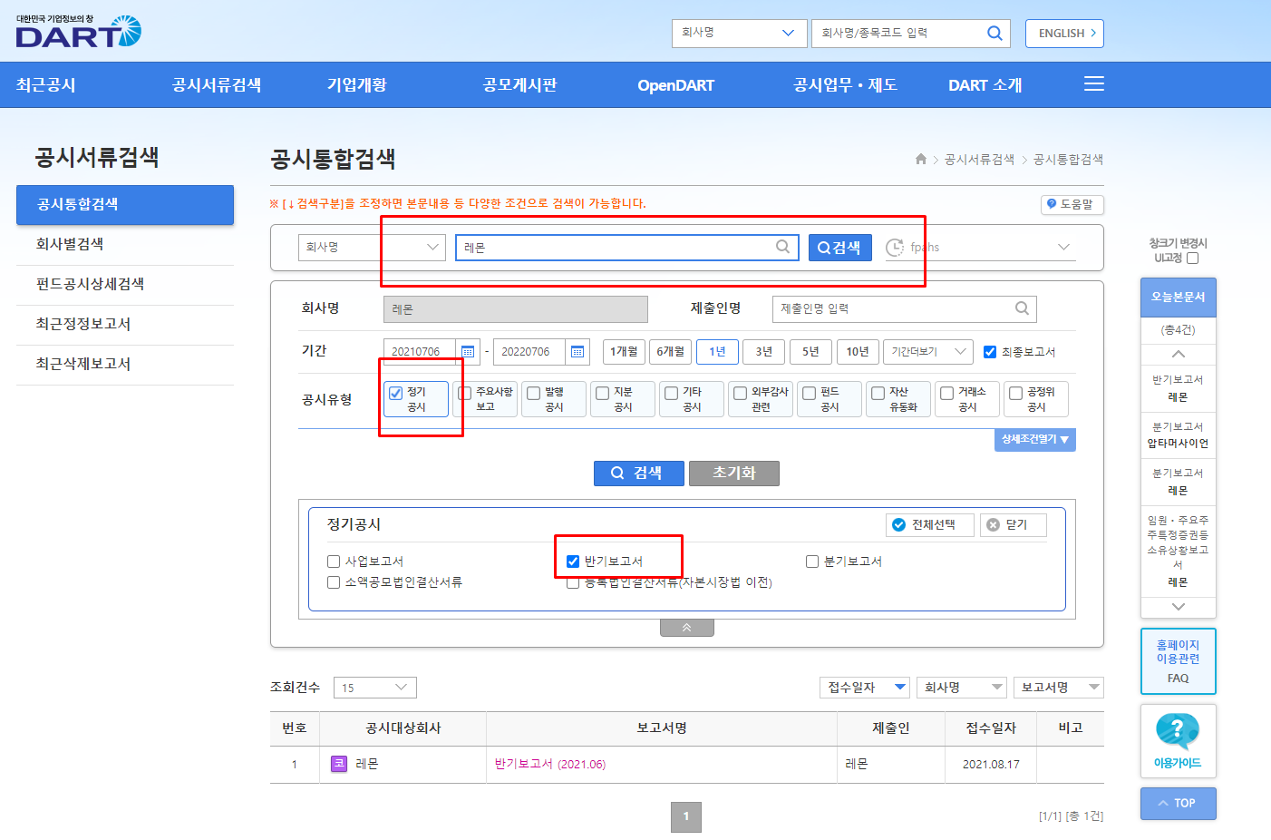Open 기업개황 menu
The height and width of the screenshot is (840, 1271).
pyautogui.click(x=356, y=85)
